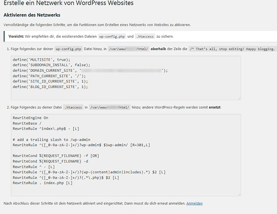Click the bold word 'oberhalb'
The image size is (277, 214).
pos(158,49)
